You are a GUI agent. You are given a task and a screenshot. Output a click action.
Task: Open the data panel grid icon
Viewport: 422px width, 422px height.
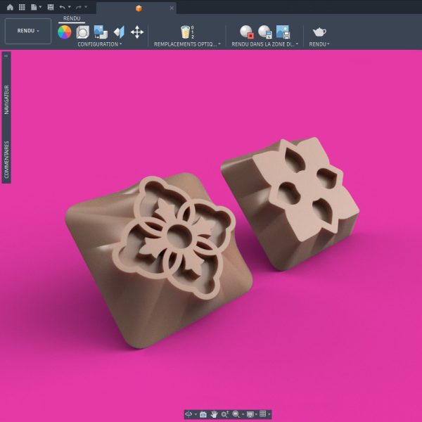coord(22,7)
